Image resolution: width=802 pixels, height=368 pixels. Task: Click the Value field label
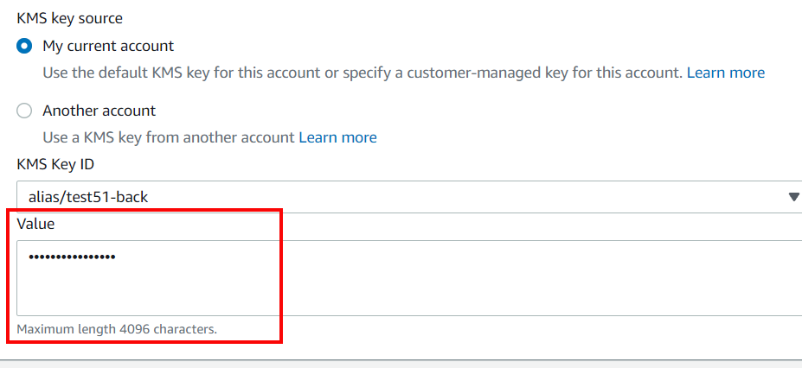(35, 223)
